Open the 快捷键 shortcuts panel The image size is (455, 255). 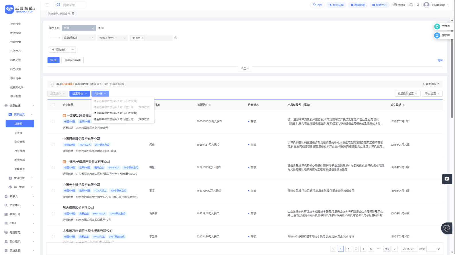coord(399,5)
